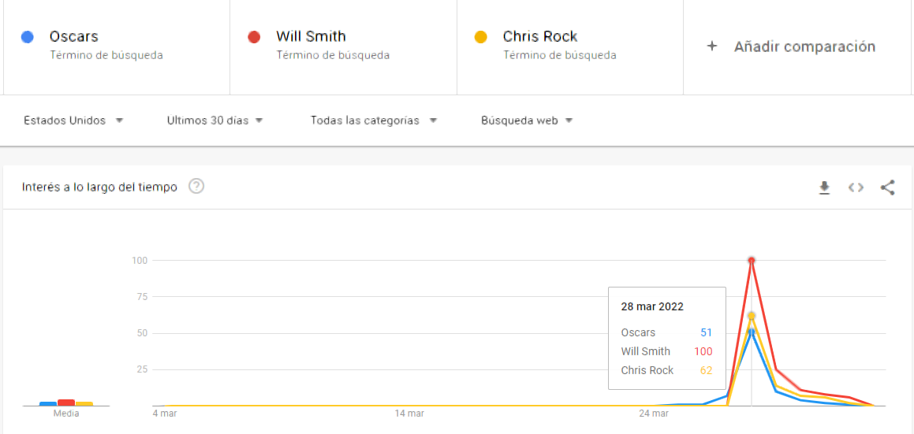Open help icon beside Interés a lo largo del tiempo
Viewport: 914px width, 434px height.
[196, 187]
